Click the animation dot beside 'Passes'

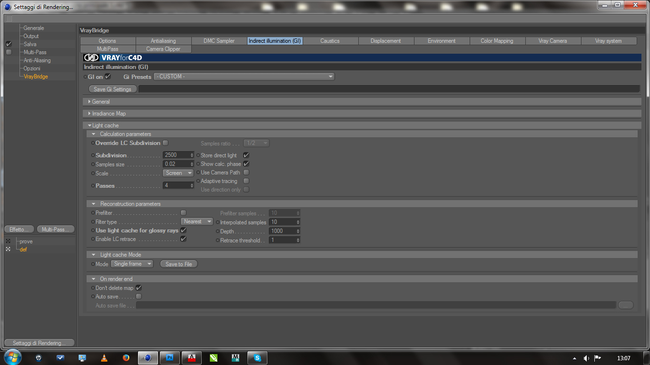coord(93,186)
